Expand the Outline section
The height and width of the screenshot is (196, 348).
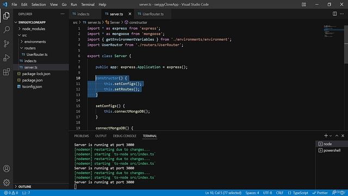[x=41, y=186]
